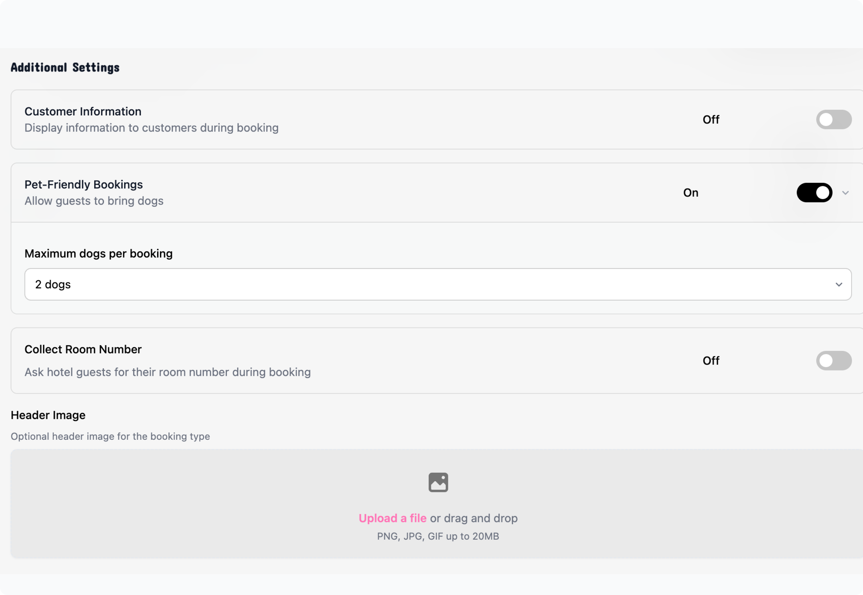Click the arrow in the maximum dogs select
Screen dimensions: 863x595
[x=839, y=285]
